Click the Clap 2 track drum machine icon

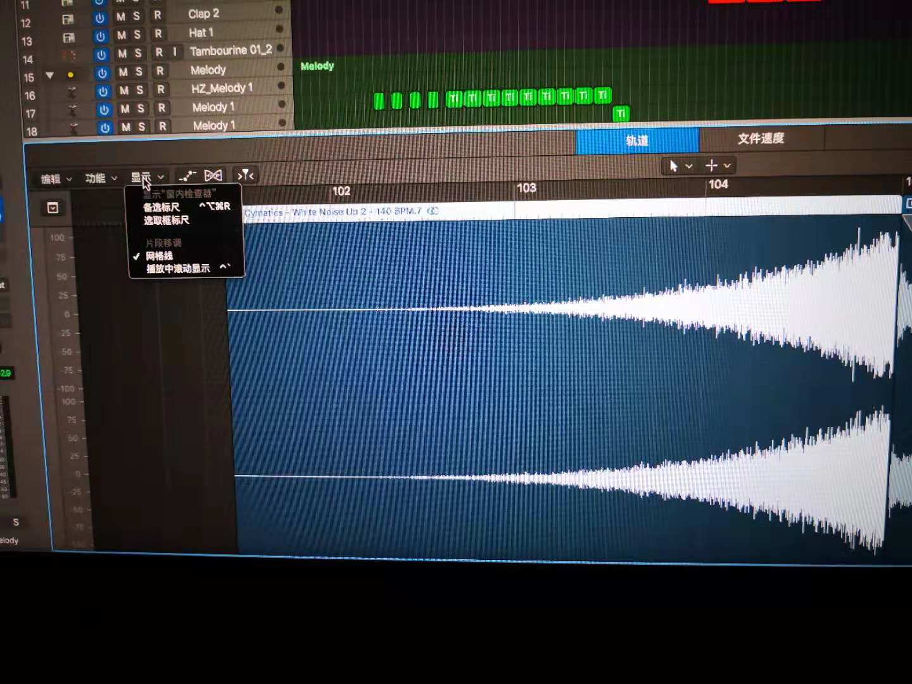pyautogui.click(x=68, y=20)
